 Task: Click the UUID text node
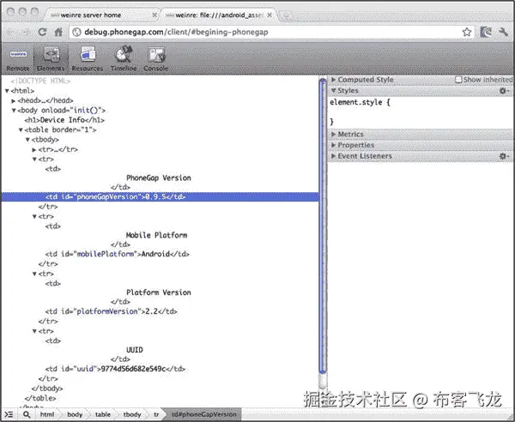(135, 350)
